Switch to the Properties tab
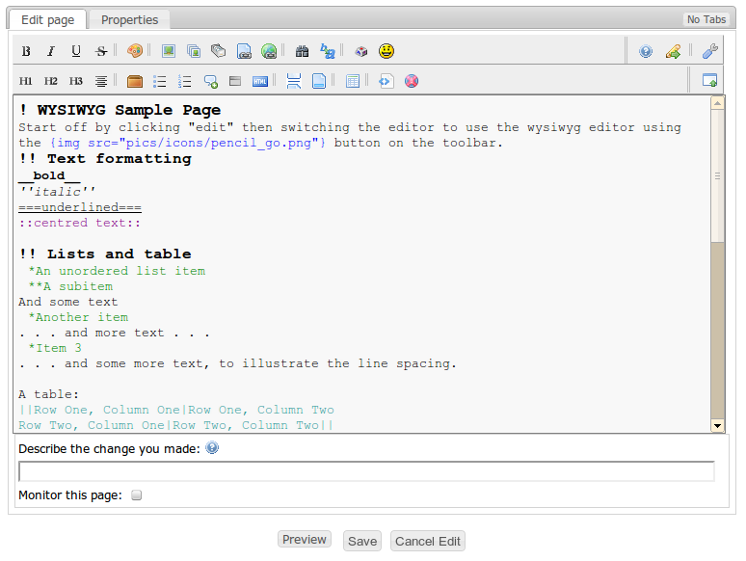 pos(130,19)
